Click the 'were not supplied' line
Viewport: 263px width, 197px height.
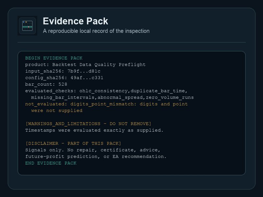57,111
